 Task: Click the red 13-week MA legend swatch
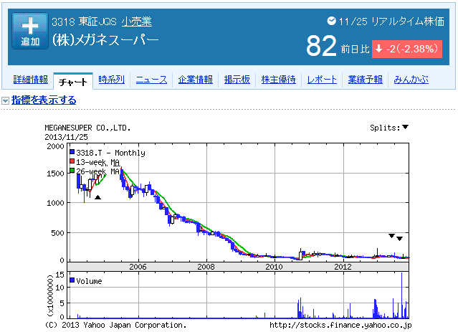click(72, 161)
